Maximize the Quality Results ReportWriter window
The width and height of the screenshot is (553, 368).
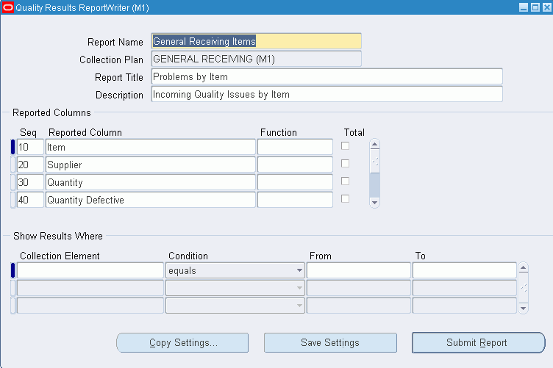pos(535,7)
